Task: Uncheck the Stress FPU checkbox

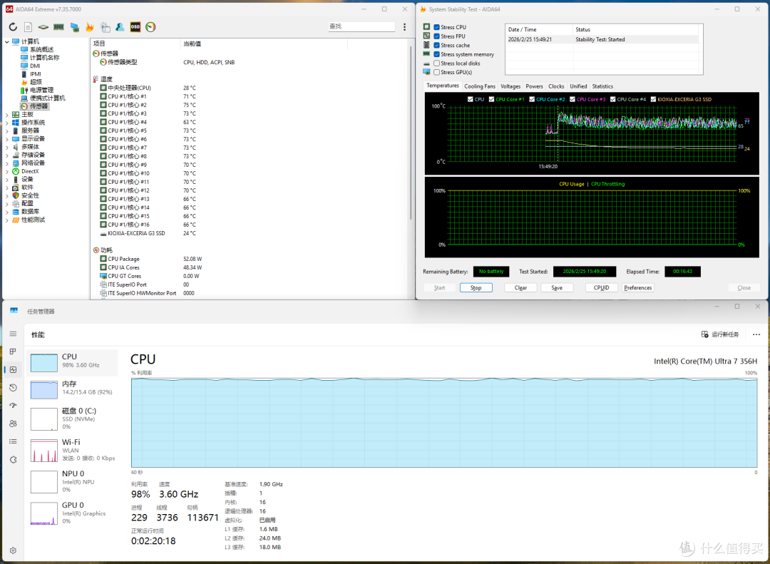Action: click(436, 36)
